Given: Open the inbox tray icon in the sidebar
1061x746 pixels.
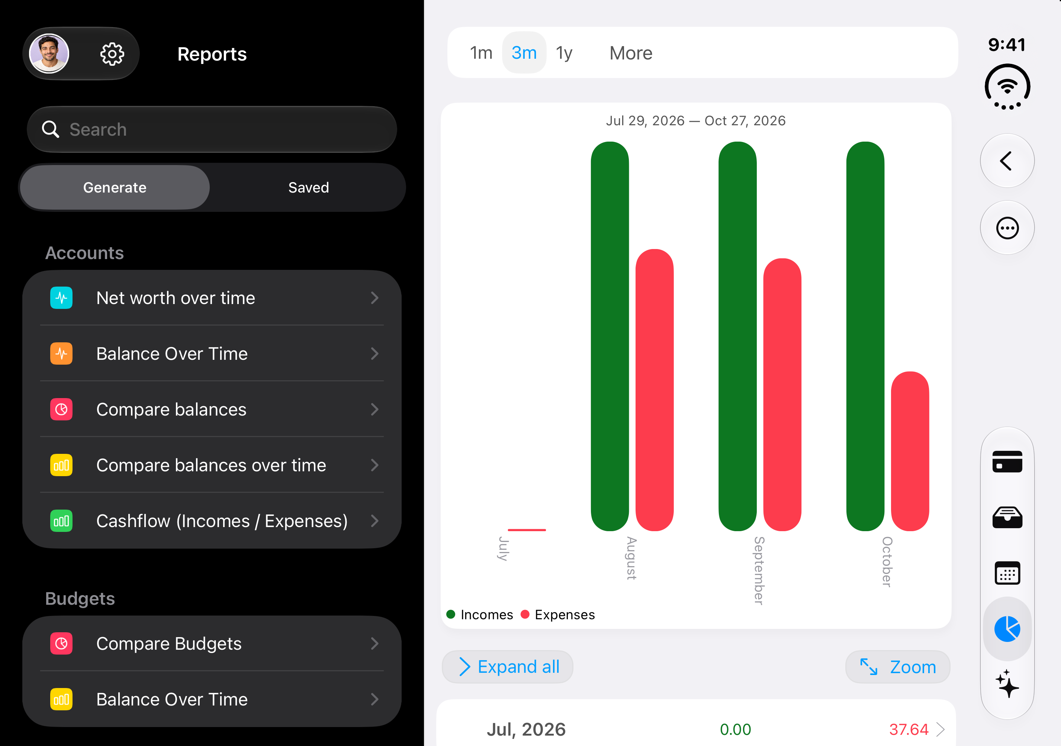Looking at the screenshot, I should coord(1007,517).
